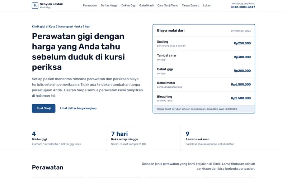Viewport: 287px width, 179px height.
Task: Click the 9 Asuransi rekanan stat
Action: point(210,138)
